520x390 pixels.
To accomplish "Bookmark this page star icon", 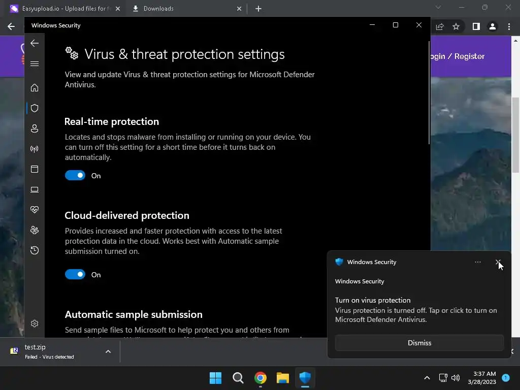I will pos(456,26).
